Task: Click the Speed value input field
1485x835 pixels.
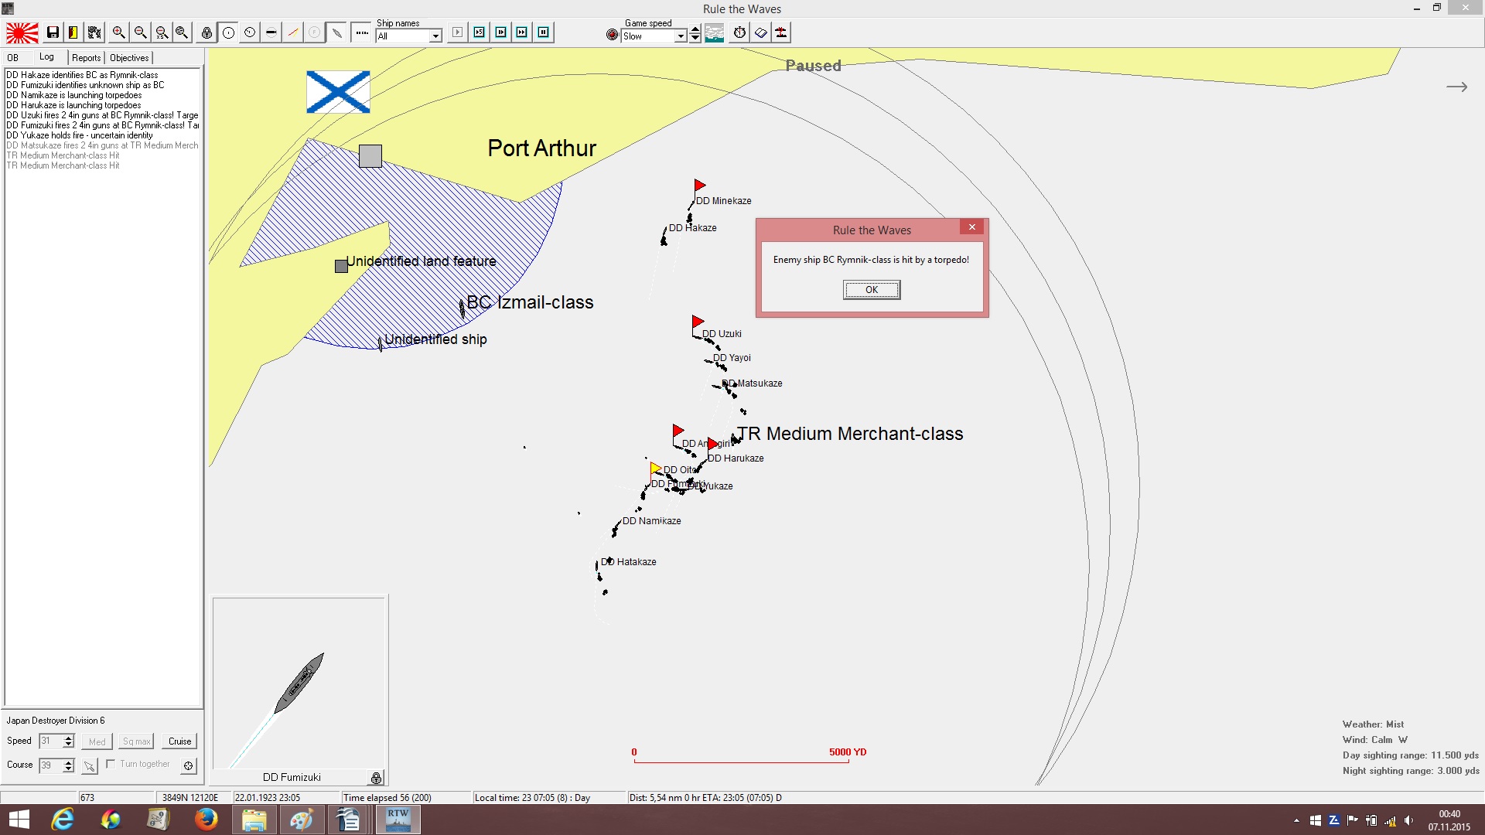Action: coord(51,741)
